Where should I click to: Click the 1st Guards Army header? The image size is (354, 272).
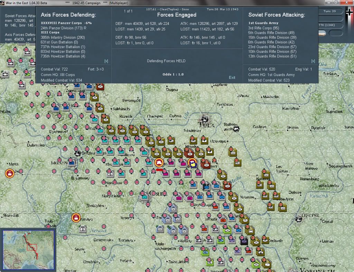[263, 23]
